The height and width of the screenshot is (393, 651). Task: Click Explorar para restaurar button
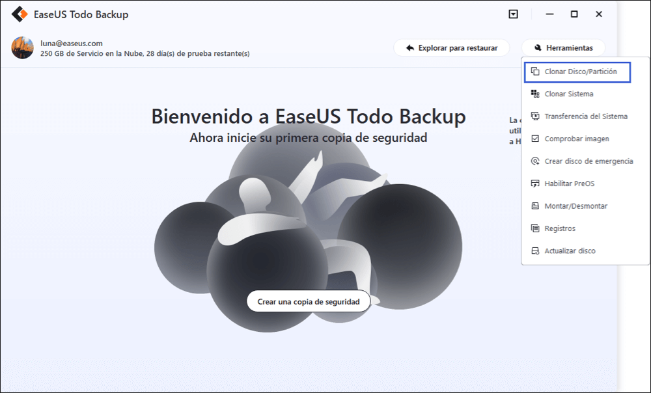(451, 47)
